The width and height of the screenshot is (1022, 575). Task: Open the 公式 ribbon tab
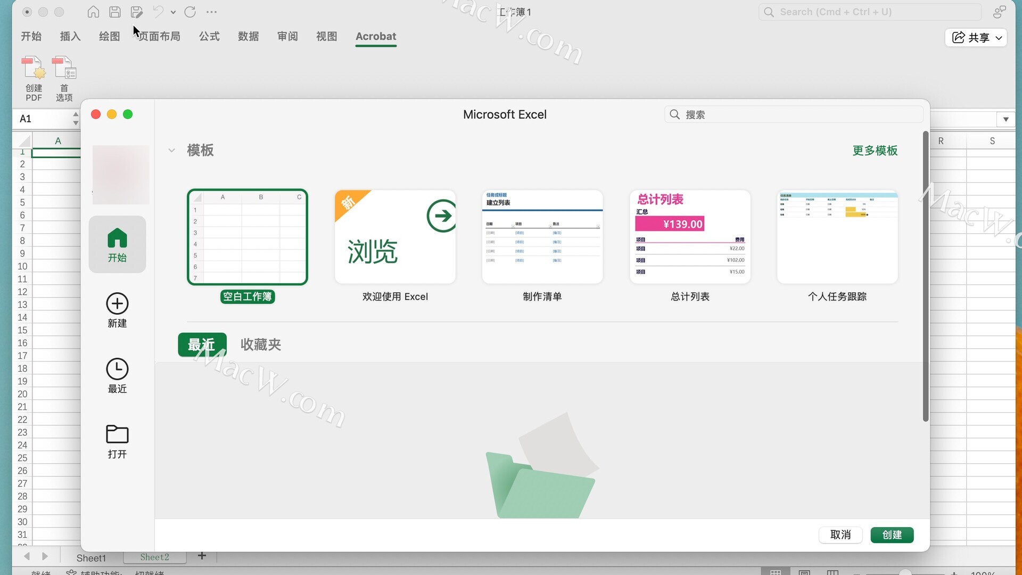pyautogui.click(x=209, y=36)
